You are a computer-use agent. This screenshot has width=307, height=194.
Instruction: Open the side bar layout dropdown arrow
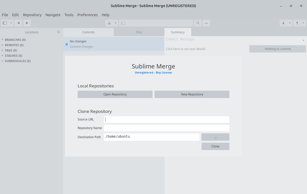click(11, 23)
